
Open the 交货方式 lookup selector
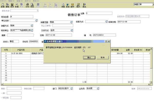point(72,30)
